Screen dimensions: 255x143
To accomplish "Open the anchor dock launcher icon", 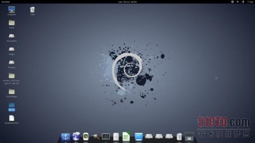I will [65, 137].
